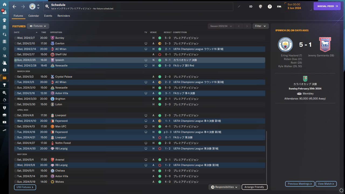The width and height of the screenshot is (345, 194).
Task: Open the shield Club Info icon
Action: click(x=4, y=108)
